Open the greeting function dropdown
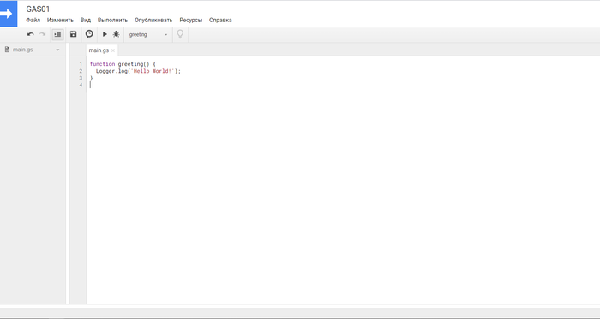This screenshot has height=319, width=600. (148, 35)
